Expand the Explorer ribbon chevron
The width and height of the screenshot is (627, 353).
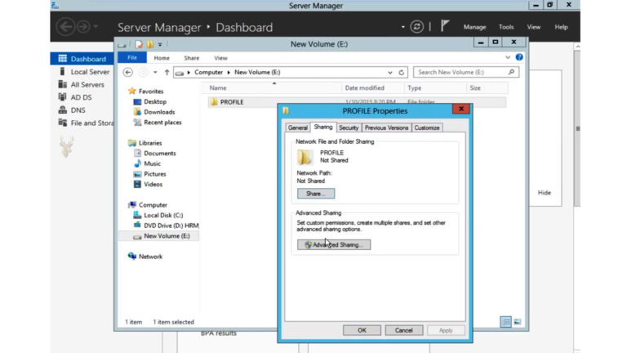tap(508, 58)
